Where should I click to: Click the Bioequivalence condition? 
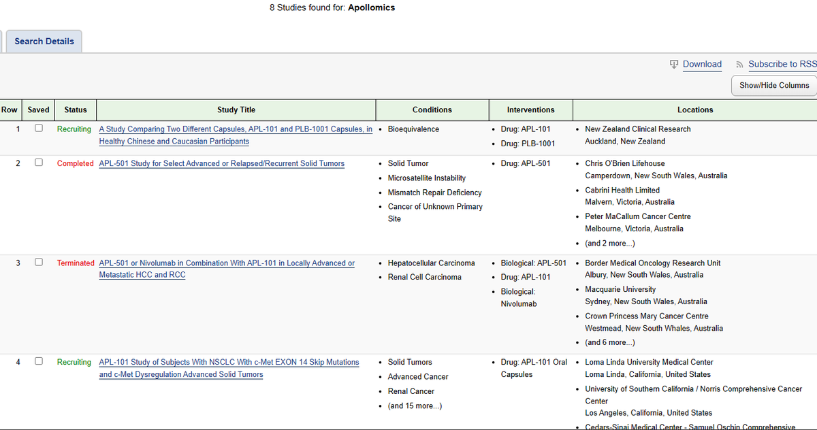pyautogui.click(x=413, y=129)
